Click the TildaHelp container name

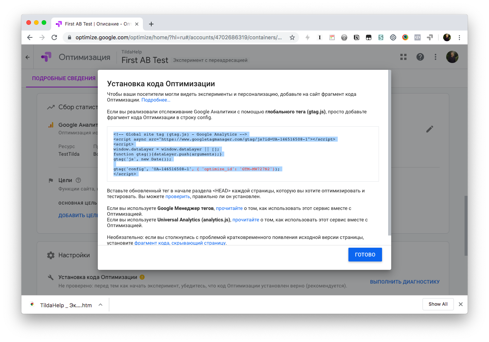point(131,52)
